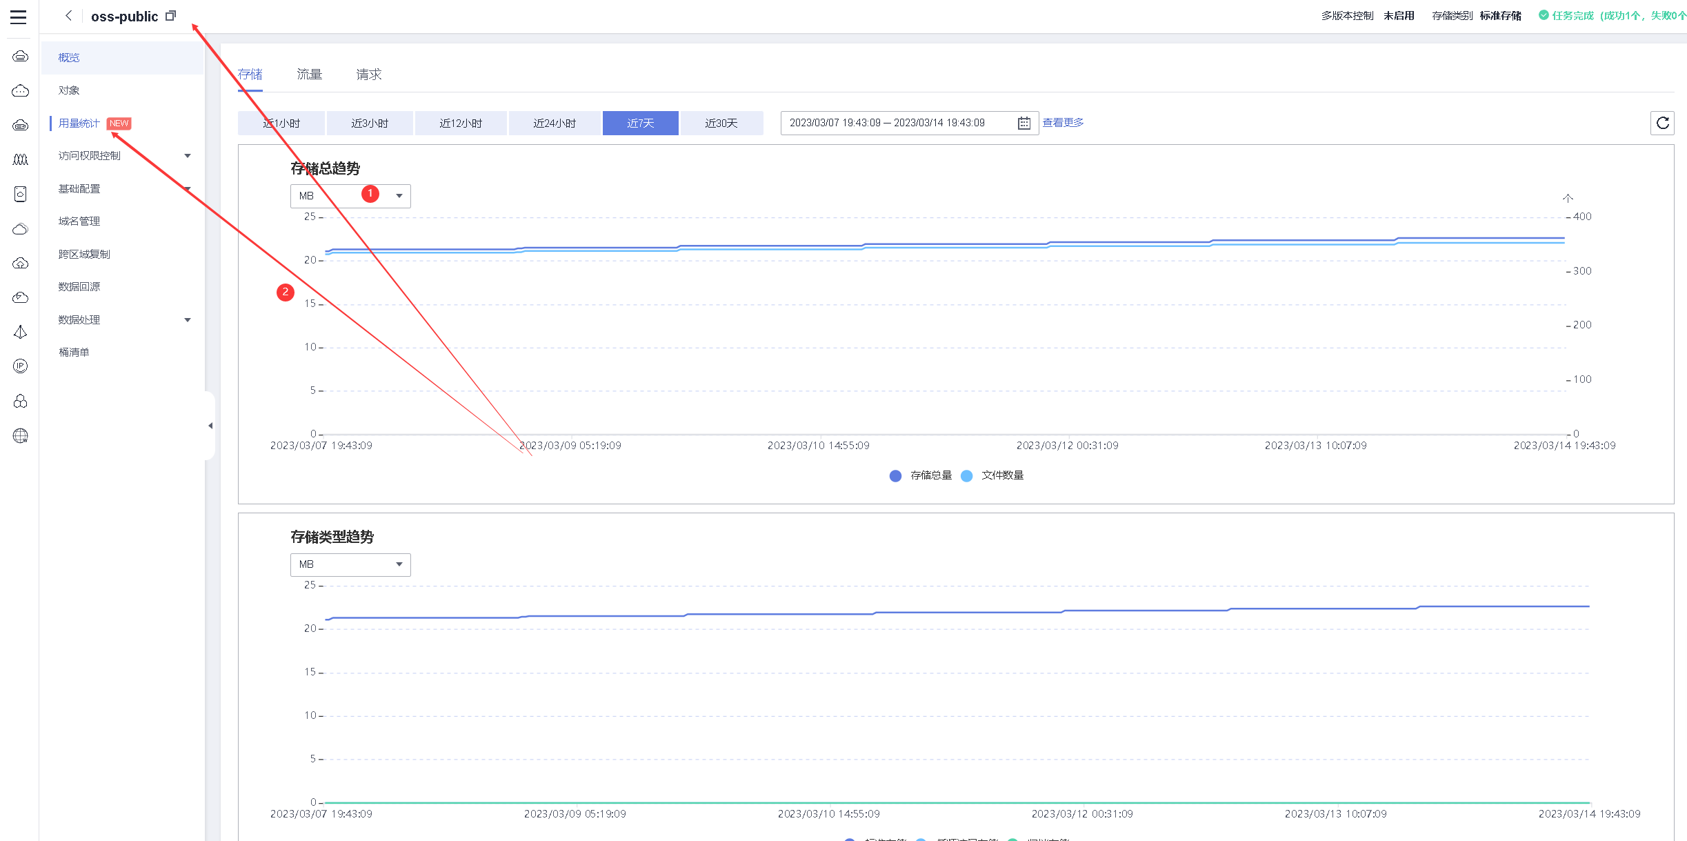
Task: Copy bucket name oss-public icon
Action: (x=170, y=16)
